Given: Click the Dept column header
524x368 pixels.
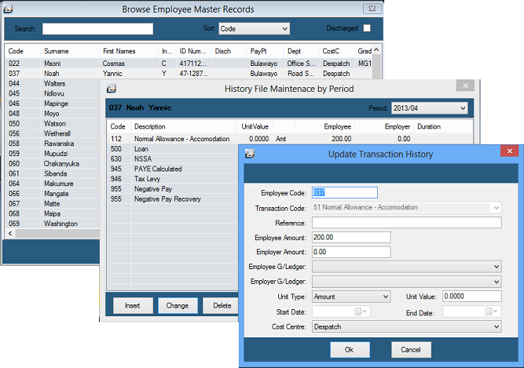Looking at the screenshot, I should point(302,51).
